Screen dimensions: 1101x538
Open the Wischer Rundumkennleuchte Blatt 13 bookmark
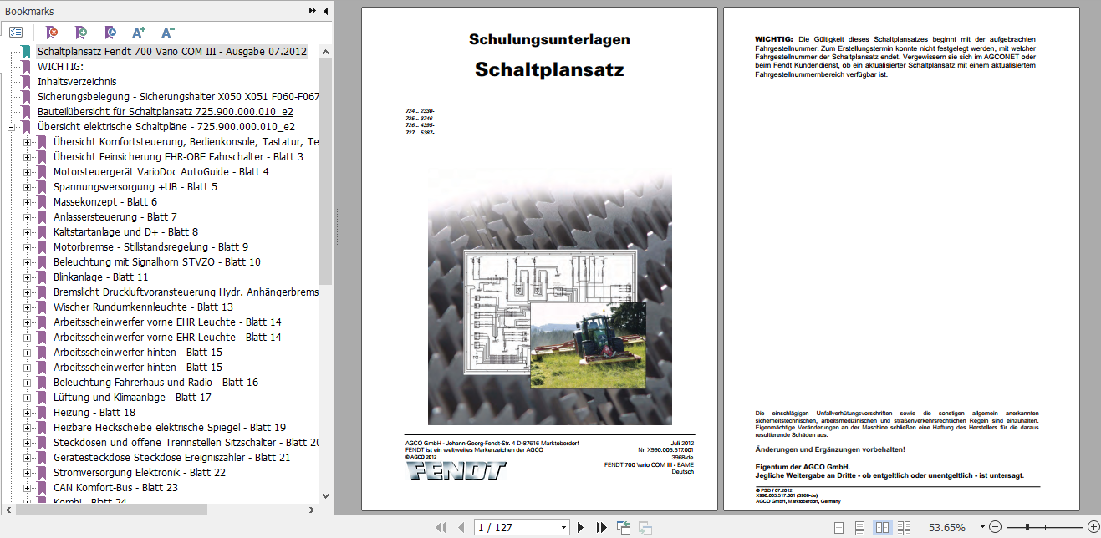click(x=143, y=307)
